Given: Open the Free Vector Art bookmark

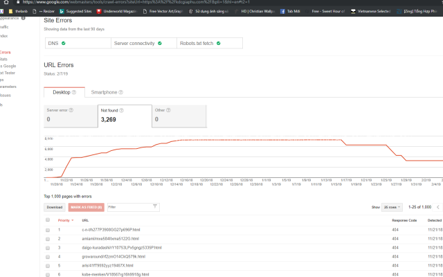Looking at the screenshot, I should click(163, 11).
